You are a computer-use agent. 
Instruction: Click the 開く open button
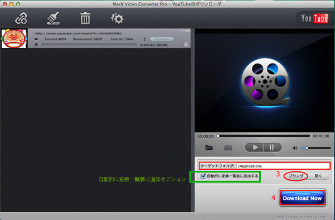(318, 176)
